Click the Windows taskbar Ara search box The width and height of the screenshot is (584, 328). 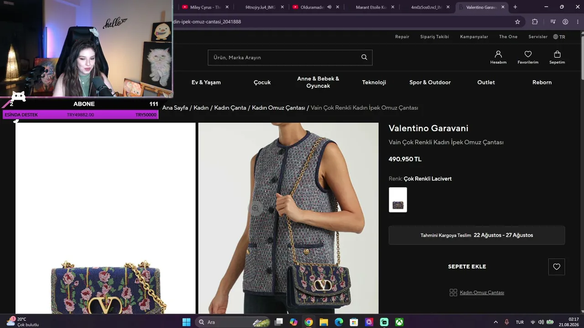[232, 322]
